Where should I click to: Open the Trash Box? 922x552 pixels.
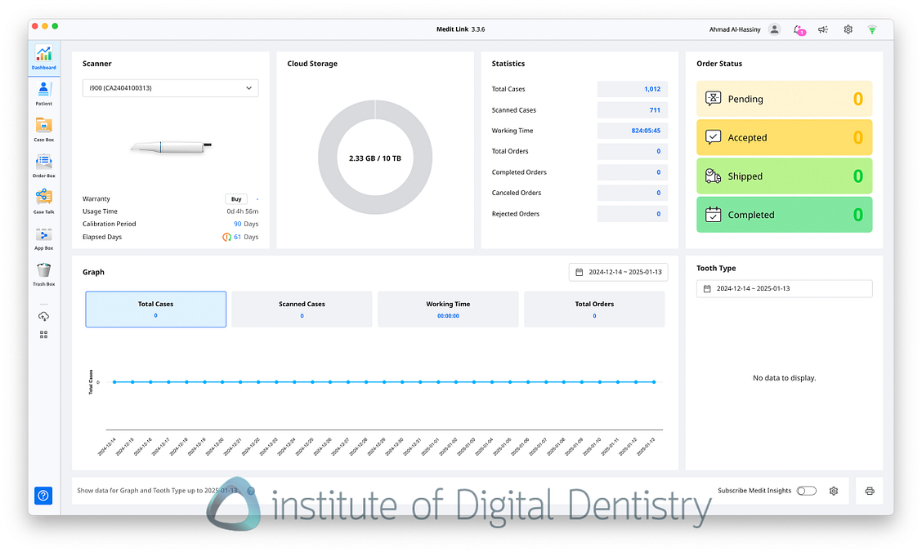click(44, 274)
